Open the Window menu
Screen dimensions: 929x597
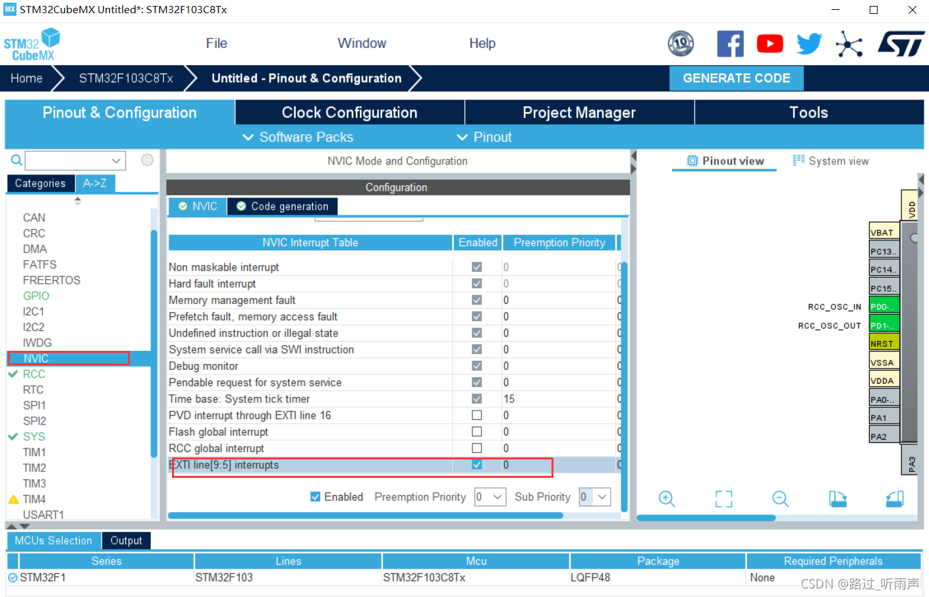tap(362, 43)
